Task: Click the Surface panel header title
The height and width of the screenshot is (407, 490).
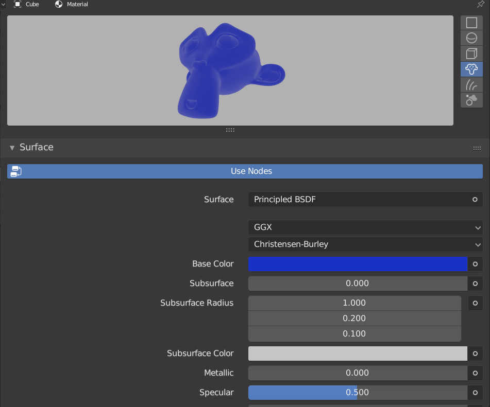Action: coord(37,147)
